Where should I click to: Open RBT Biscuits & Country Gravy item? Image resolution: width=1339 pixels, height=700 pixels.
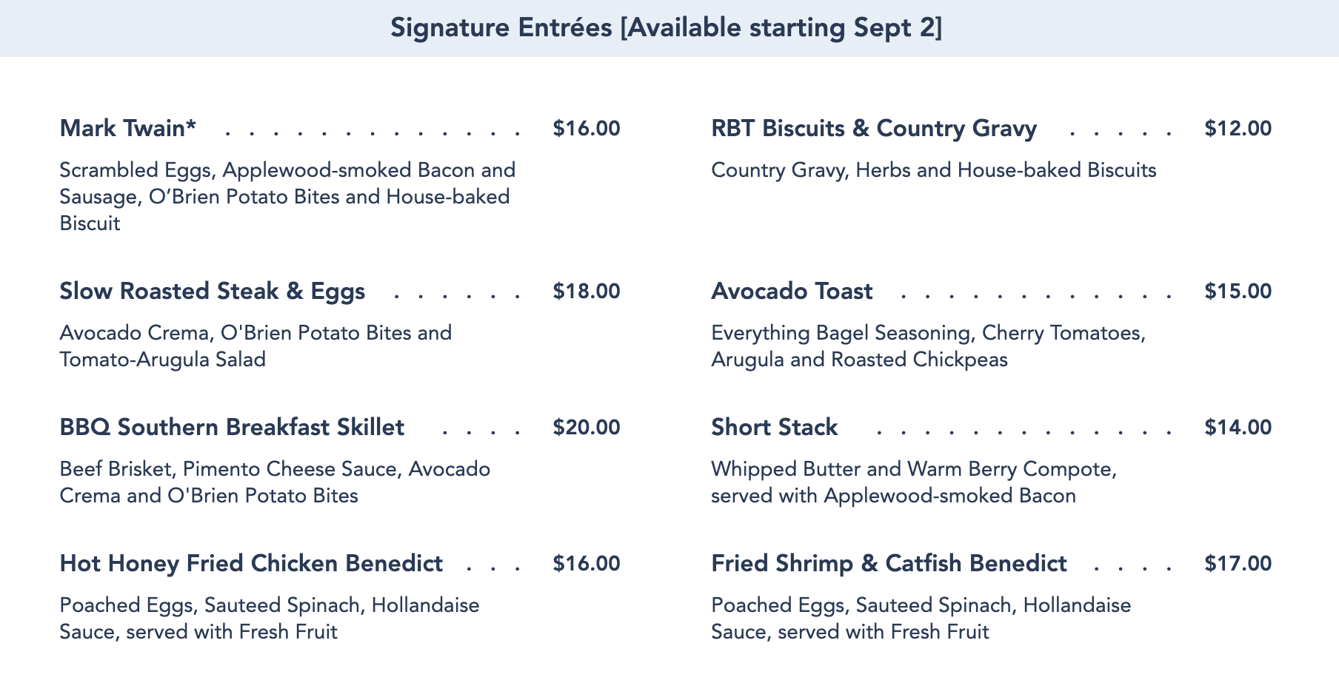point(874,129)
